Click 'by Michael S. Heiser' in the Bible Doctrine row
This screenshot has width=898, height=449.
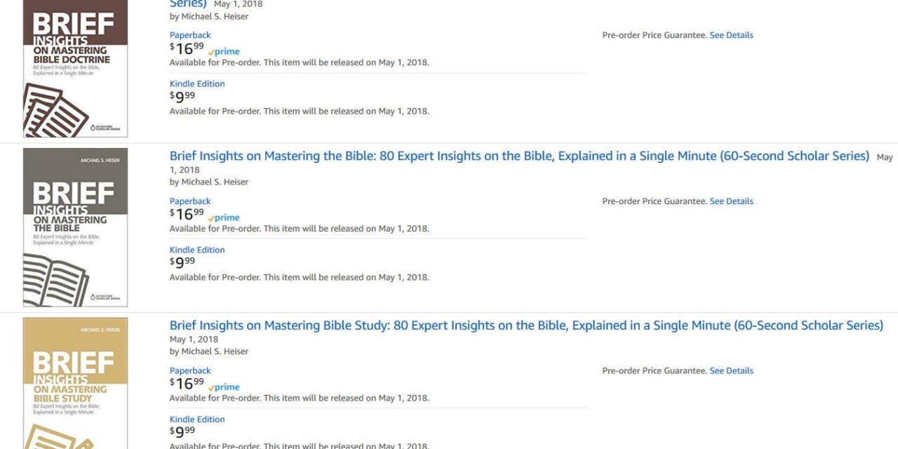coord(209,17)
